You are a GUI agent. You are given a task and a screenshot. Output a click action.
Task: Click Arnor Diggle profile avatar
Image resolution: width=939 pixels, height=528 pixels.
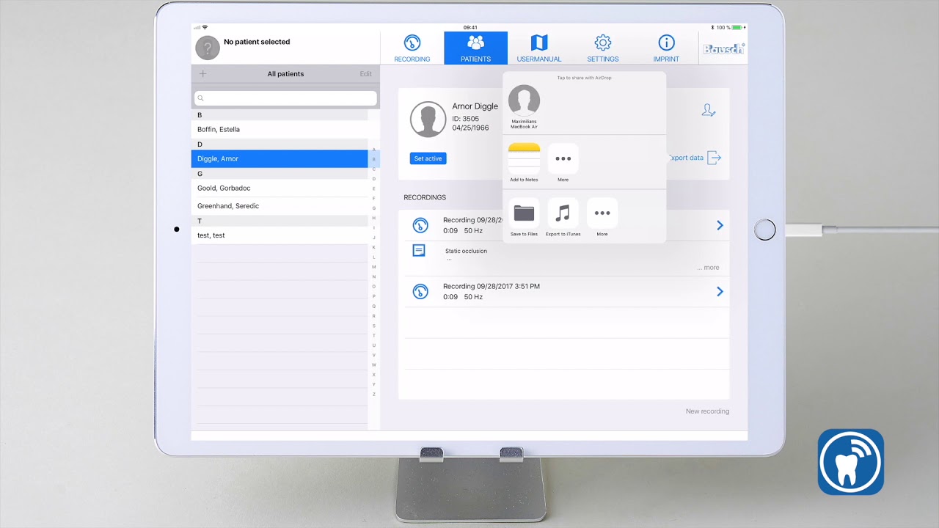428,120
